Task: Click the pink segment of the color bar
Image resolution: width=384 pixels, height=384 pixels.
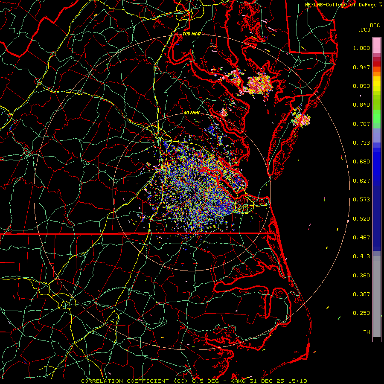Action: (x=377, y=46)
